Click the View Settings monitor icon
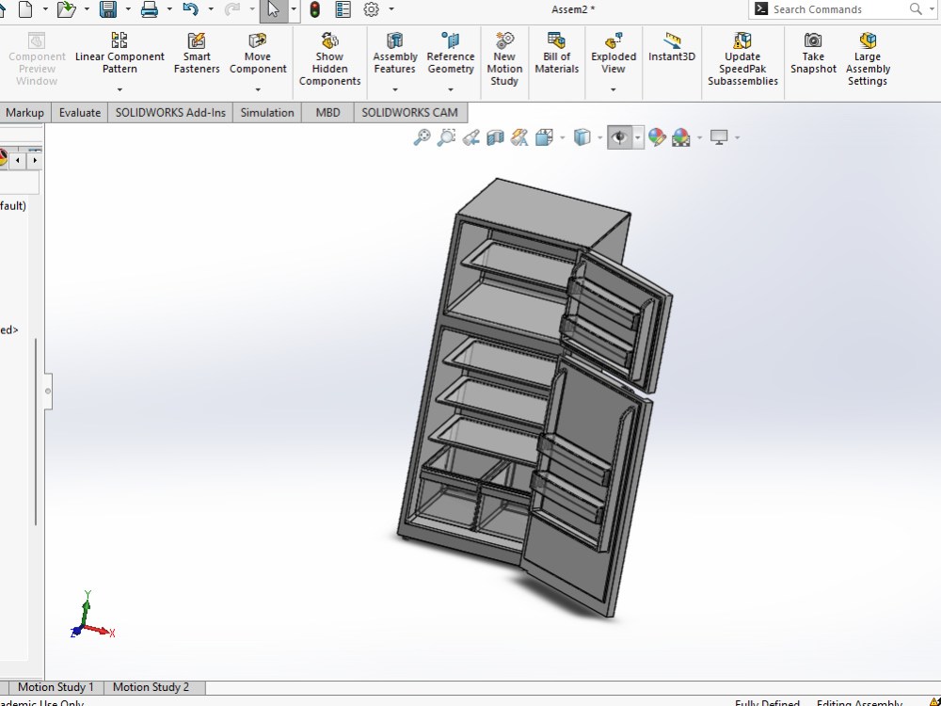Image resolution: width=941 pixels, height=706 pixels. (x=719, y=137)
